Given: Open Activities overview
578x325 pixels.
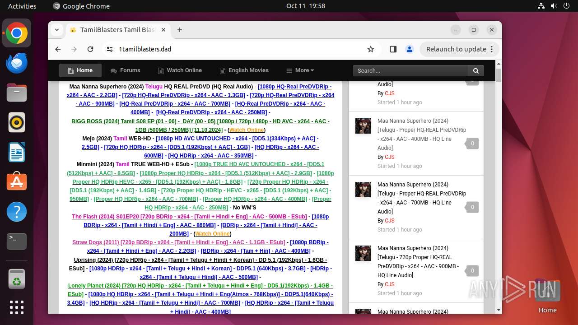Looking at the screenshot, I should [x=22, y=6].
